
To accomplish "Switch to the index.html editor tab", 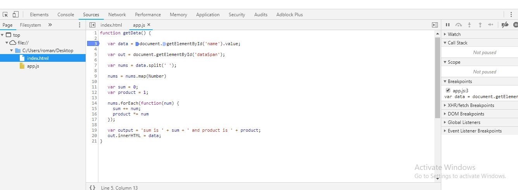I will tap(111, 25).
